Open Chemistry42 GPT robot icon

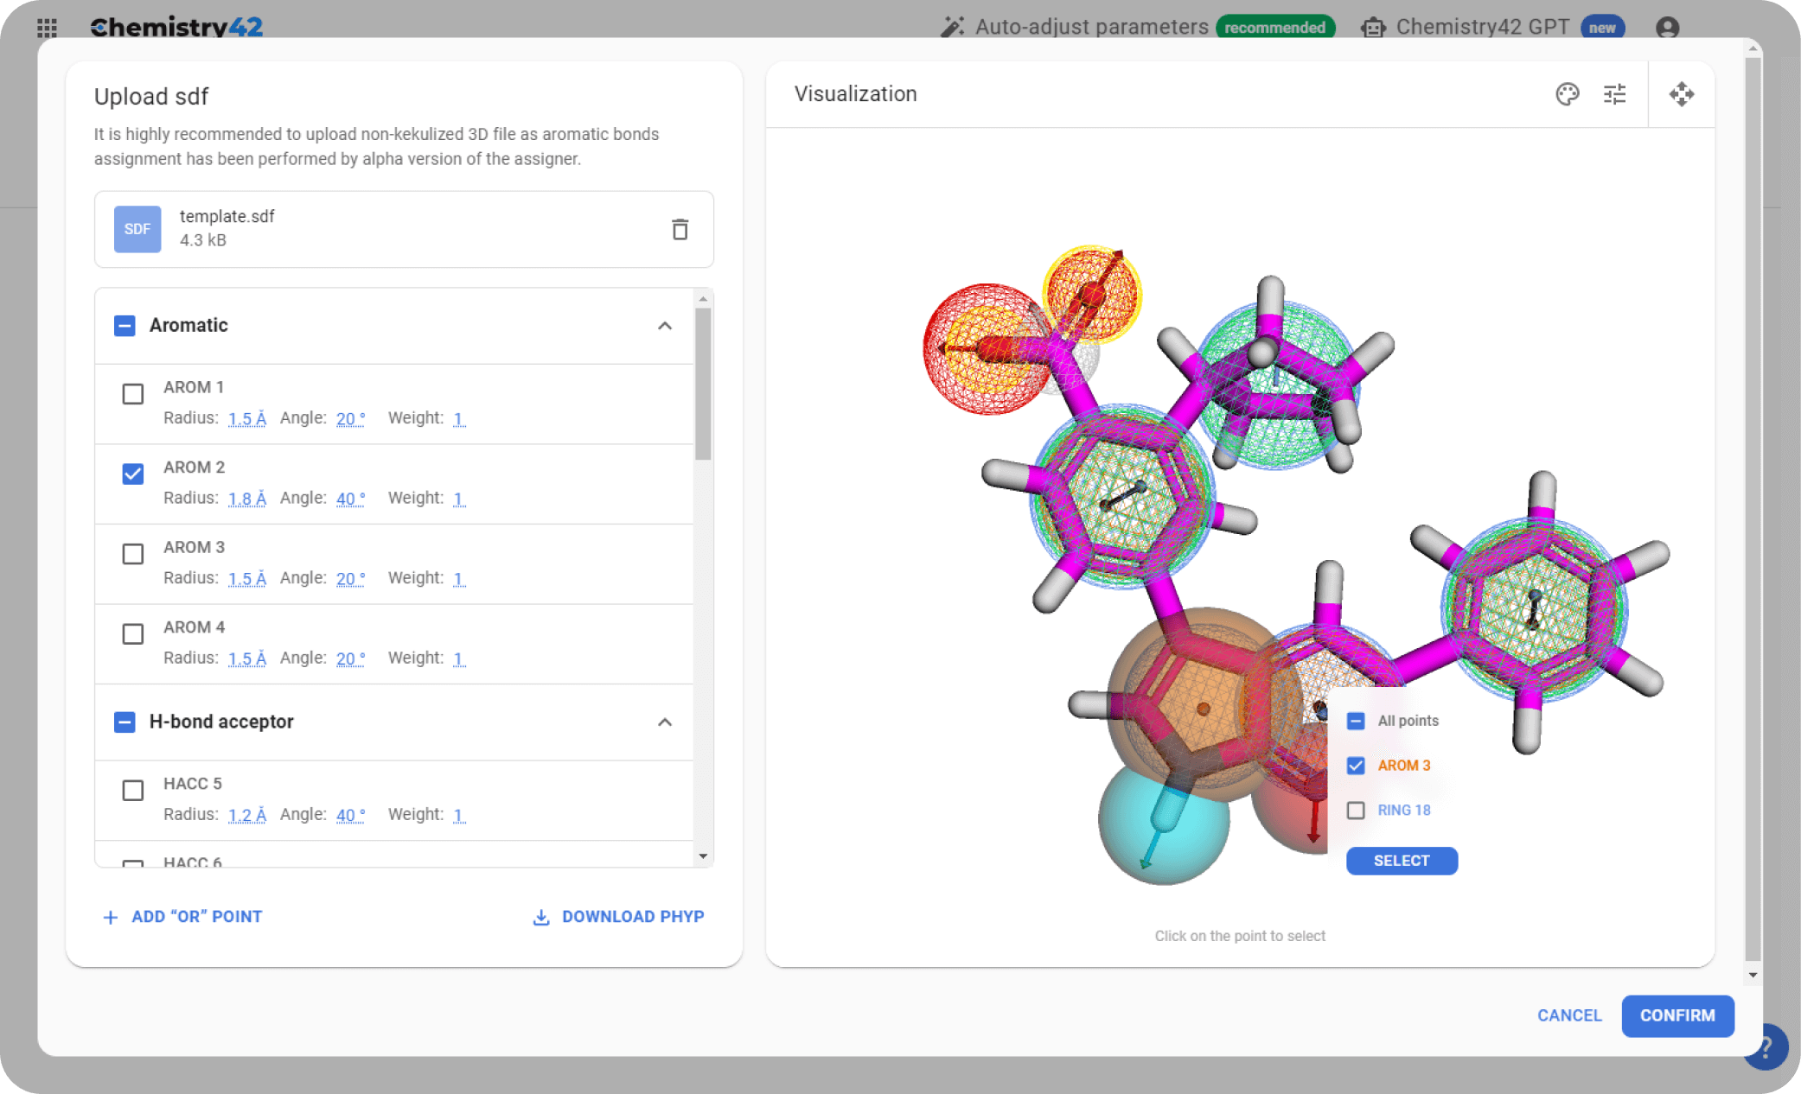click(1373, 28)
